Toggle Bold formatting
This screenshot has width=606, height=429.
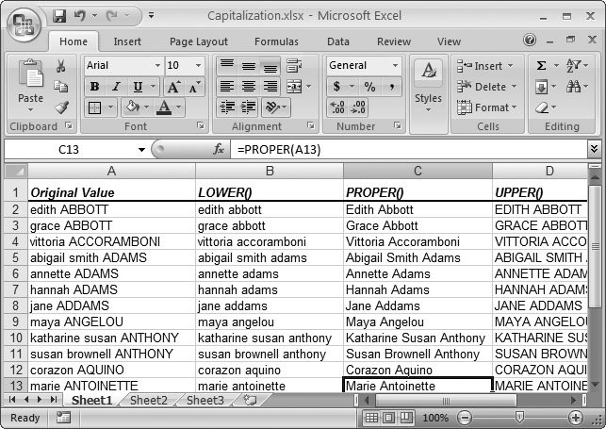pos(94,87)
